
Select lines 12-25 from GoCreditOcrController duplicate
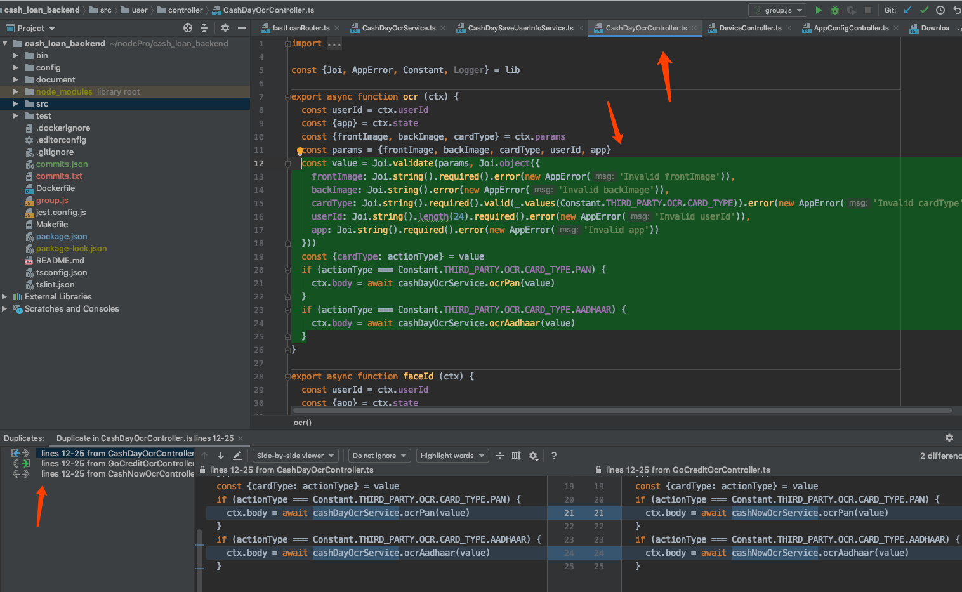pos(117,463)
